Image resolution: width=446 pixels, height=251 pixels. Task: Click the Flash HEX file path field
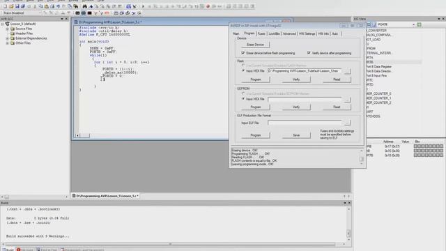point(305,71)
